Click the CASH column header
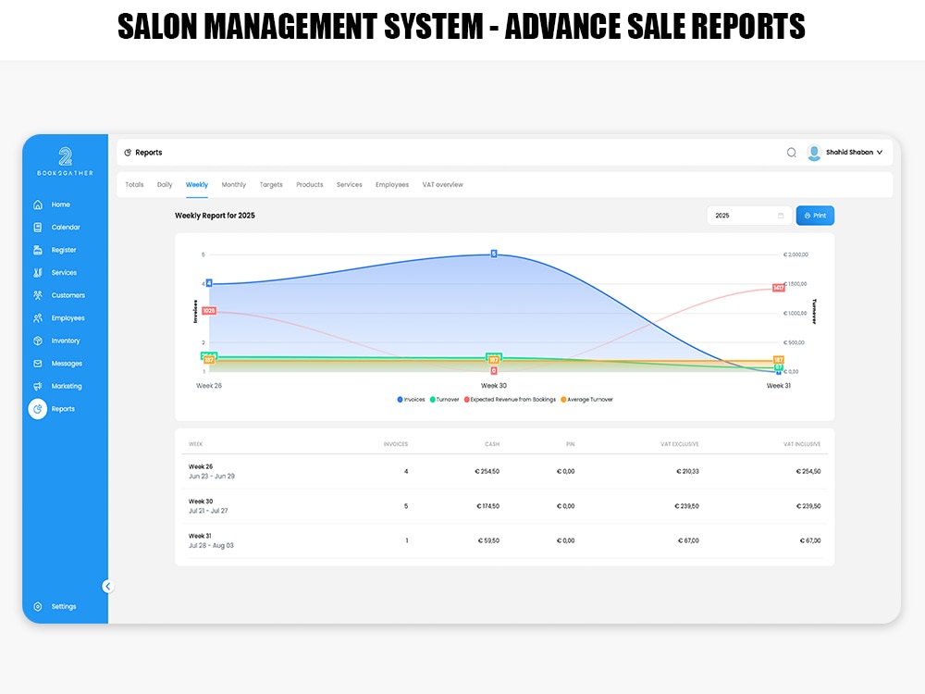This screenshot has width=925, height=694. [x=492, y=444]
